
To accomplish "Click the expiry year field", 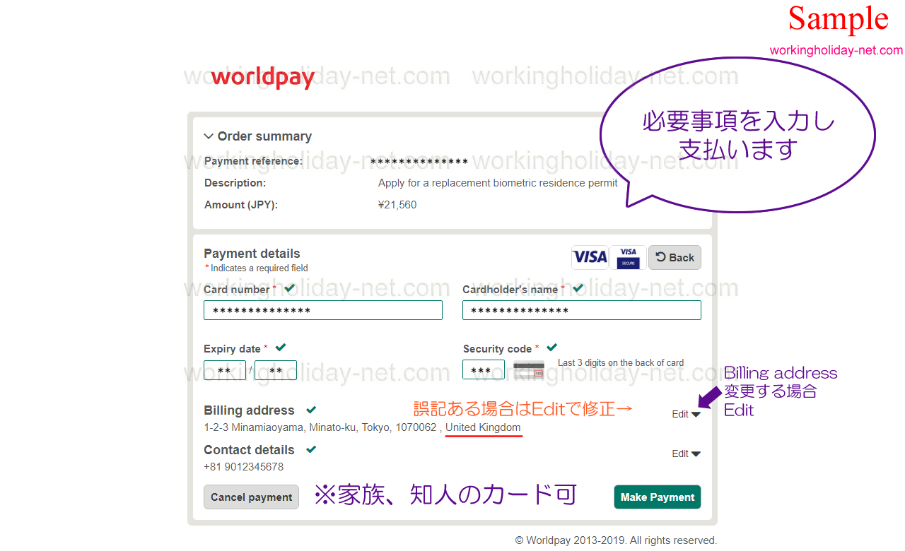I will [x=276, y=370].
